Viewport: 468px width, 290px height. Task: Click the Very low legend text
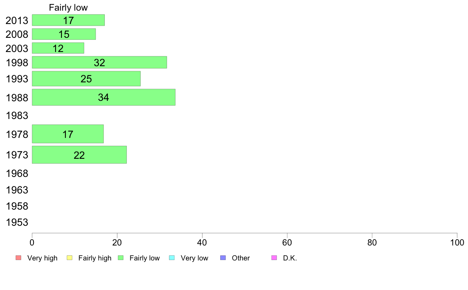click(x=194, y=258)
